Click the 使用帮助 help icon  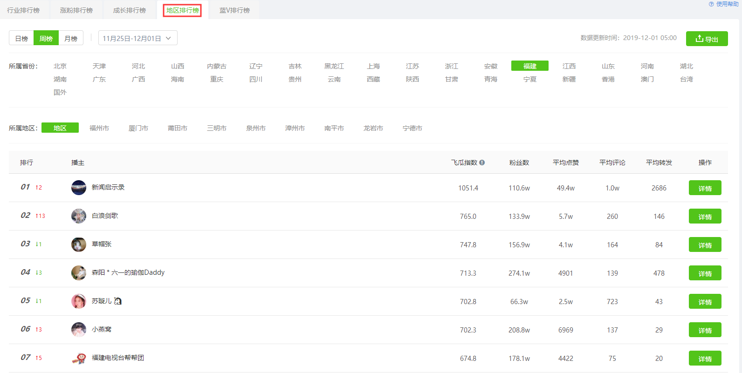click(x=711, y=4)
